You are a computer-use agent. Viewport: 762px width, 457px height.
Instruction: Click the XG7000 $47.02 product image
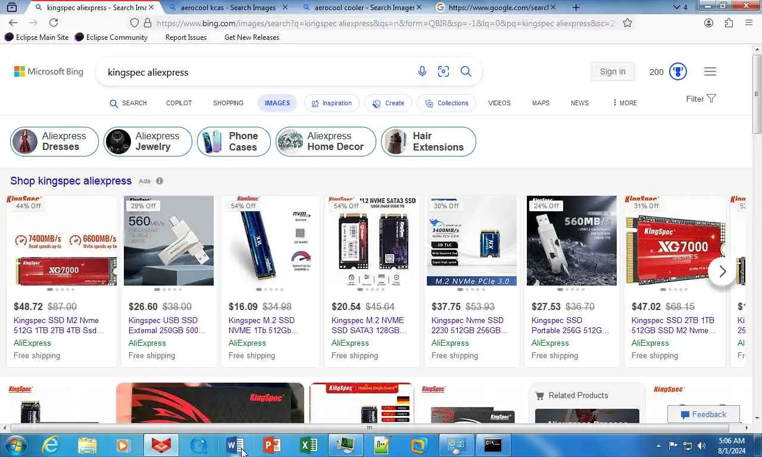[675, 240]
